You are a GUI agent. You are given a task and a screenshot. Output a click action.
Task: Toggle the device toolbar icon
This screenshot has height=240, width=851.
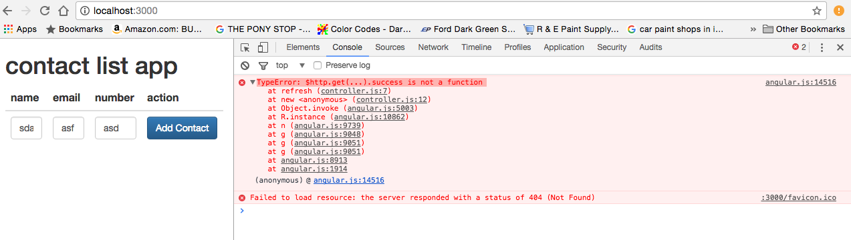point(263,47)
